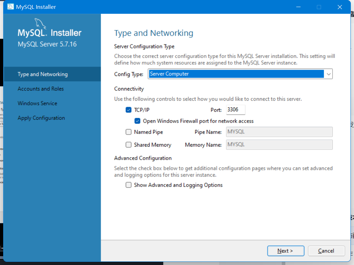Click the Next button
Image resolution: width=354 pixels, height=265 pixels.
(x=286, y=251)
